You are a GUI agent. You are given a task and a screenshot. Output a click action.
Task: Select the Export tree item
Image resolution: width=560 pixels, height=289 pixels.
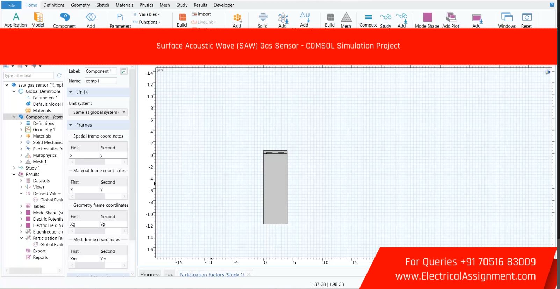click(39, 251)
